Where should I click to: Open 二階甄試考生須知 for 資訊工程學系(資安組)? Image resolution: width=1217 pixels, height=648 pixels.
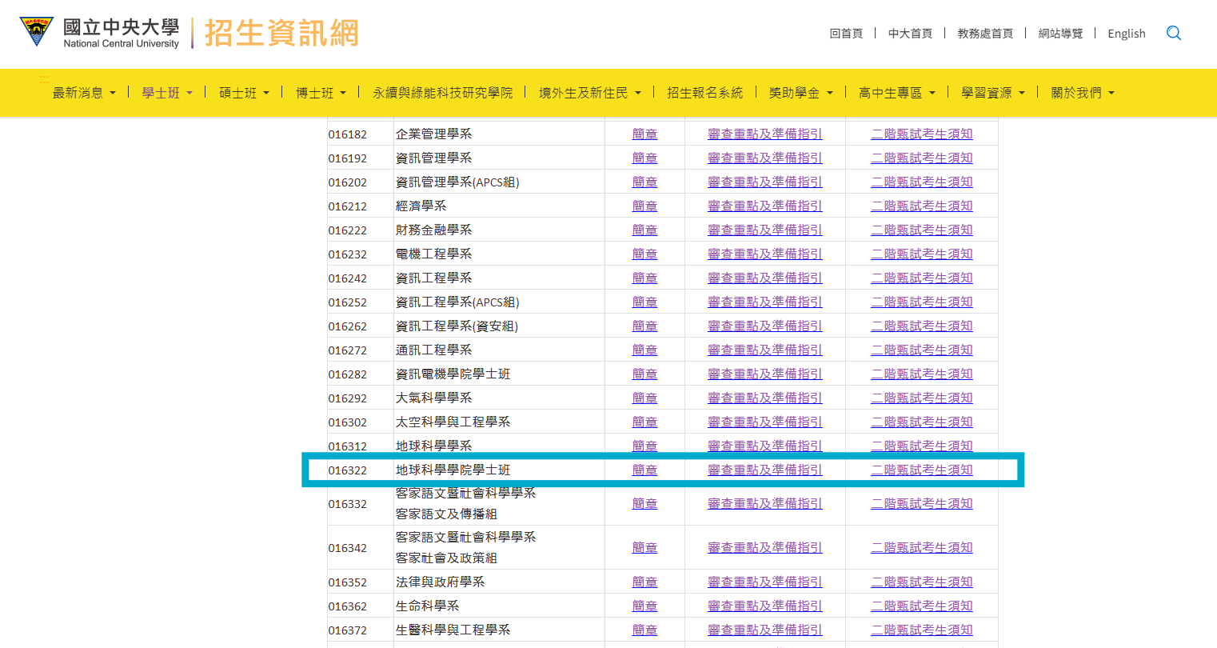click(921, 326)
